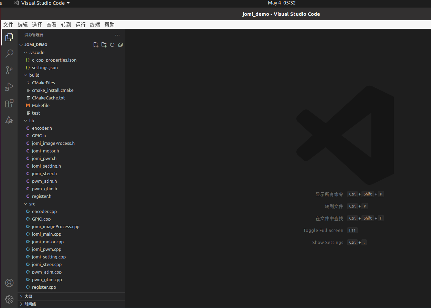The image size is (431, 308).
Task: Open pwm_atim.cpp file
Action: point(71,272)
